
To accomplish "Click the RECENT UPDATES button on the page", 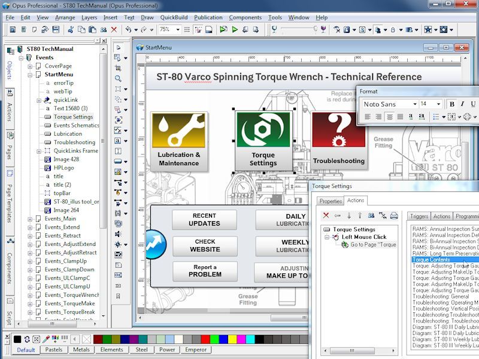I will pos(204,219).
